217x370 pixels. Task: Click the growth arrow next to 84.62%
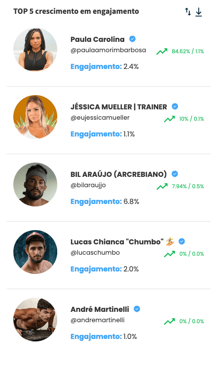162,51
